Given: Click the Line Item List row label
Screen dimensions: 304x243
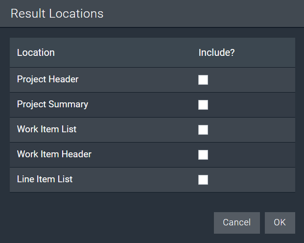Looking at the screenshot, I should [x=45, y=179].
